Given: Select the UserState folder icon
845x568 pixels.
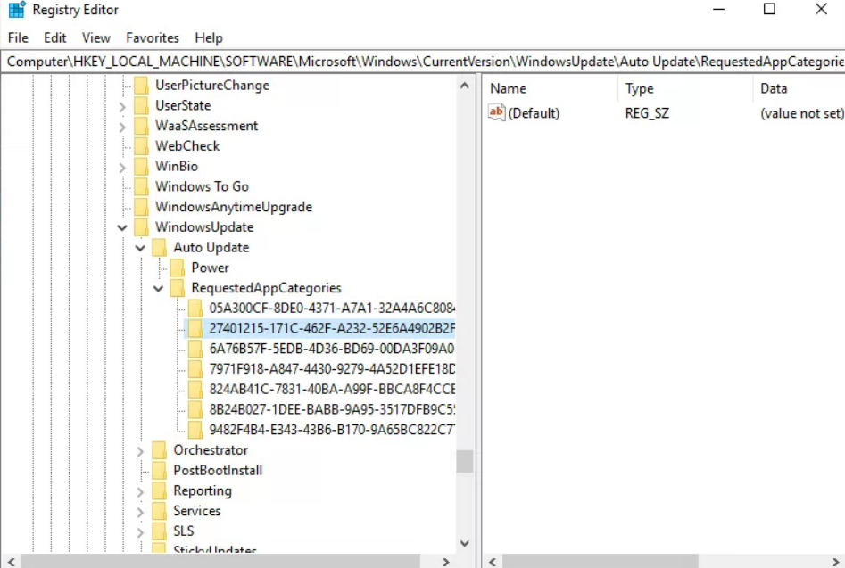Looking at the screenshot, I should [x=141, y=105].
